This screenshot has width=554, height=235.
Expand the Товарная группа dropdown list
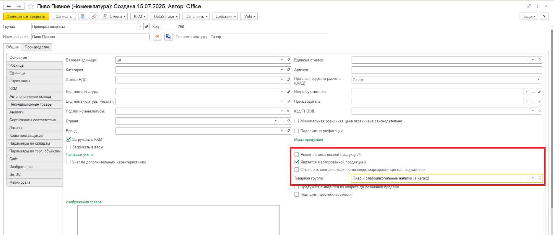tap(533, 178)
